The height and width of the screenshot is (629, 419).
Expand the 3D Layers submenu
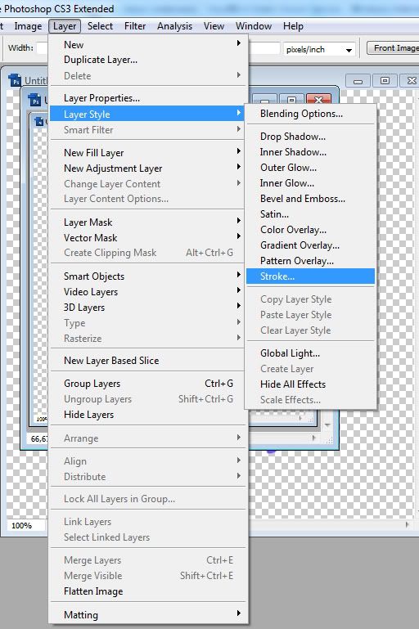tap(147, 308)
